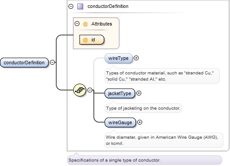This screenshot has width=230, height=166.
Task: Select the wireGauge element node
Action: click(x=120, y=122)
